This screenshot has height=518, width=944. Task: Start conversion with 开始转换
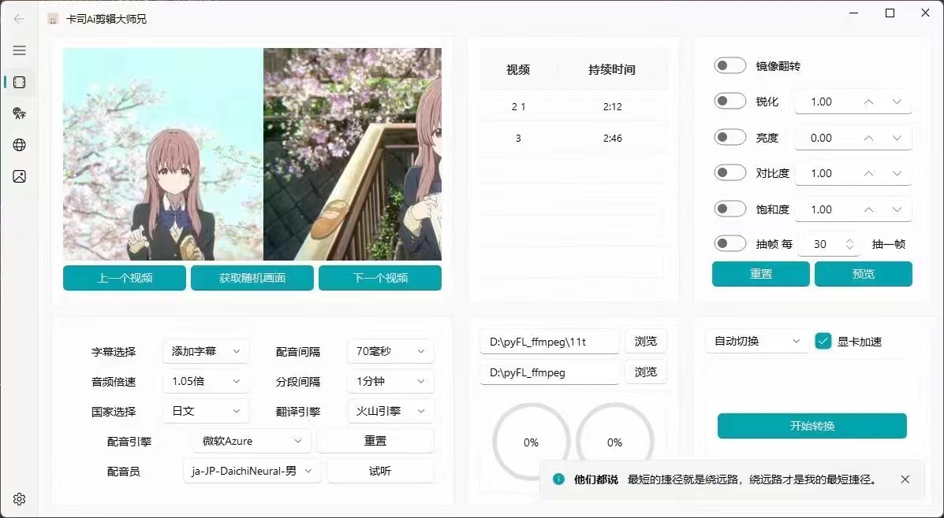pyautogui.click(x=812, y=425)
